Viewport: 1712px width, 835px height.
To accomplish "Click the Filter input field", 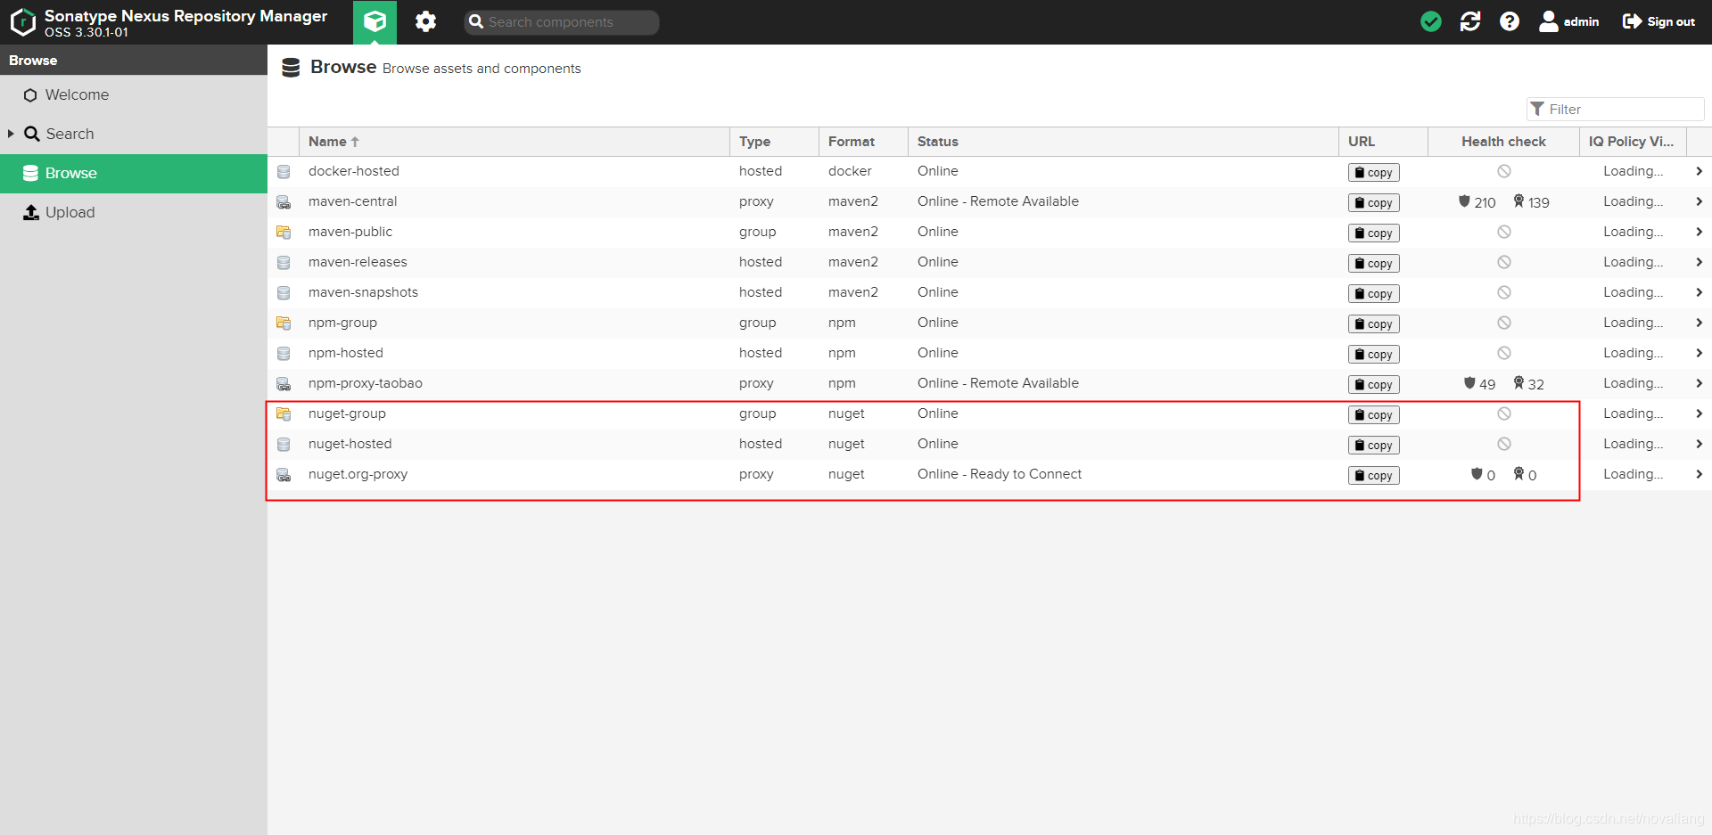I will (x=1615, y=109).
